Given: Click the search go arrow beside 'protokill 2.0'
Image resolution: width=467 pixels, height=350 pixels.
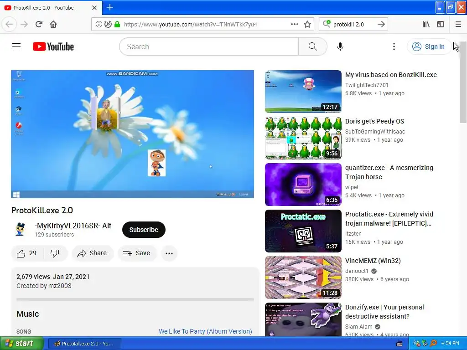Looking at the screenshot, I should (381, 24).
